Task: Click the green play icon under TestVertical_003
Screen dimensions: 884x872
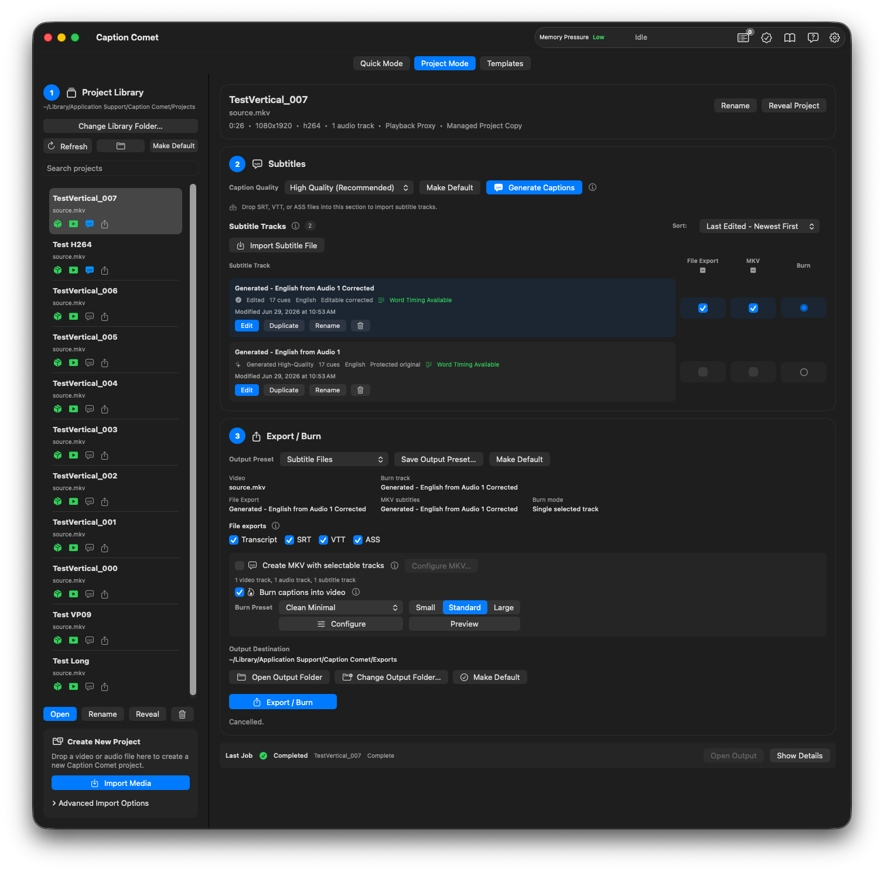Action: [x=73, y=455]
